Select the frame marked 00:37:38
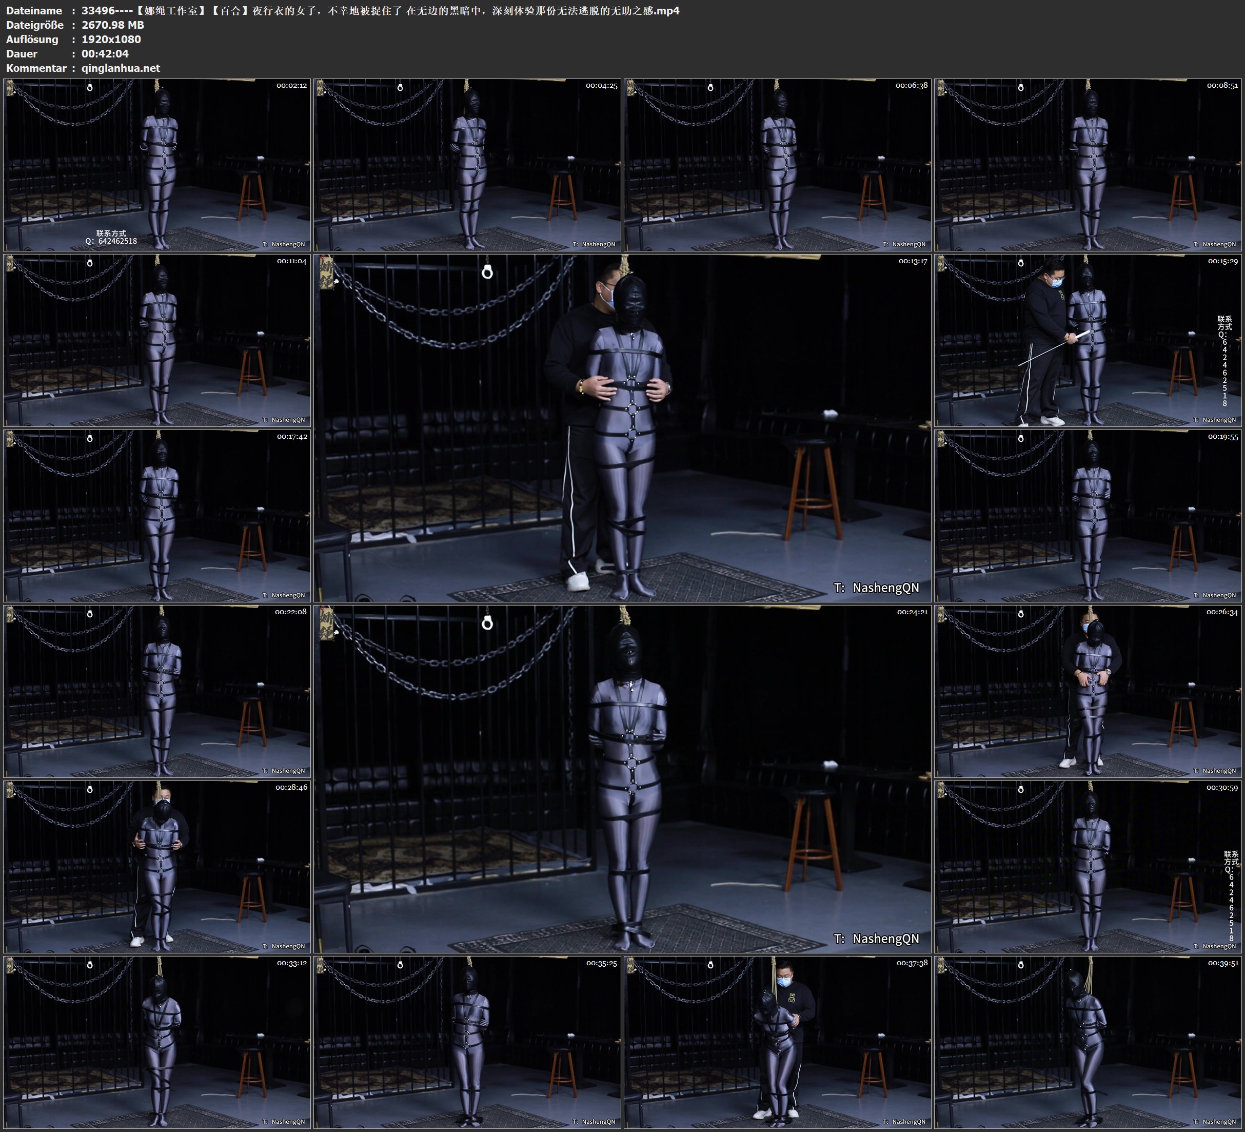 point(778,1042)
